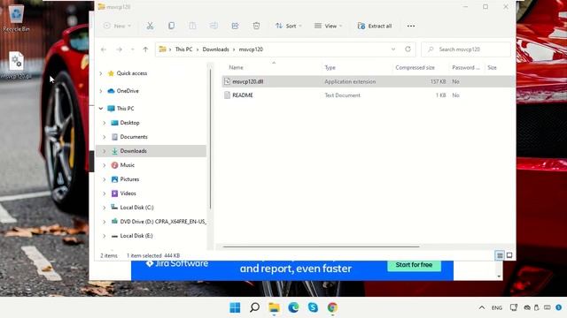
Task: Open the View dropdown menu
Action: coord(328,26)
